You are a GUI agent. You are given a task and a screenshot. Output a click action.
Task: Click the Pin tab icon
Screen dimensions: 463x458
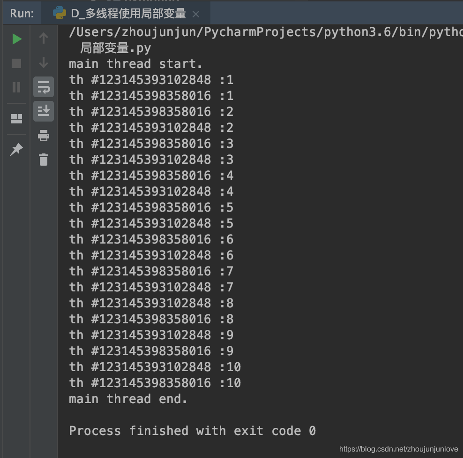(16, 149)
